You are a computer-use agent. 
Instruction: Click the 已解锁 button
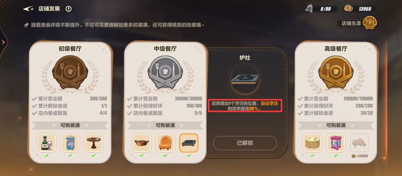pos(245,143)
